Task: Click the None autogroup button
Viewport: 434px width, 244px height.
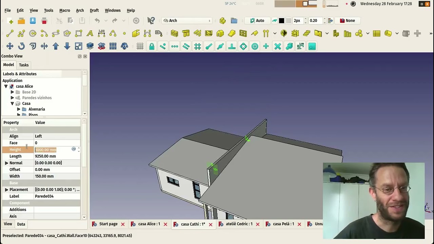Action: (x=347, y=21)
